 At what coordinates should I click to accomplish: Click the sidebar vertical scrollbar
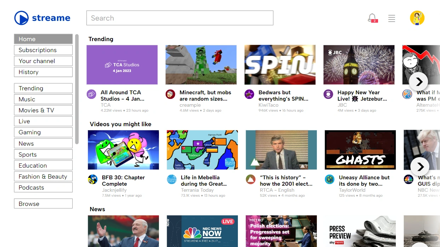click(x=77, y=89)
